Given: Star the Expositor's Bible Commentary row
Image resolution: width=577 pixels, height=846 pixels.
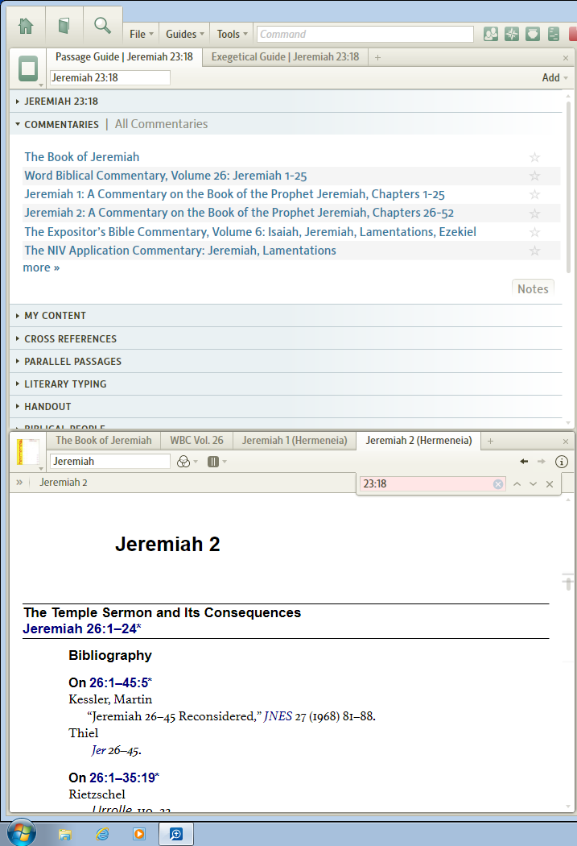Looking at the screenshot, I should point(534,232).
